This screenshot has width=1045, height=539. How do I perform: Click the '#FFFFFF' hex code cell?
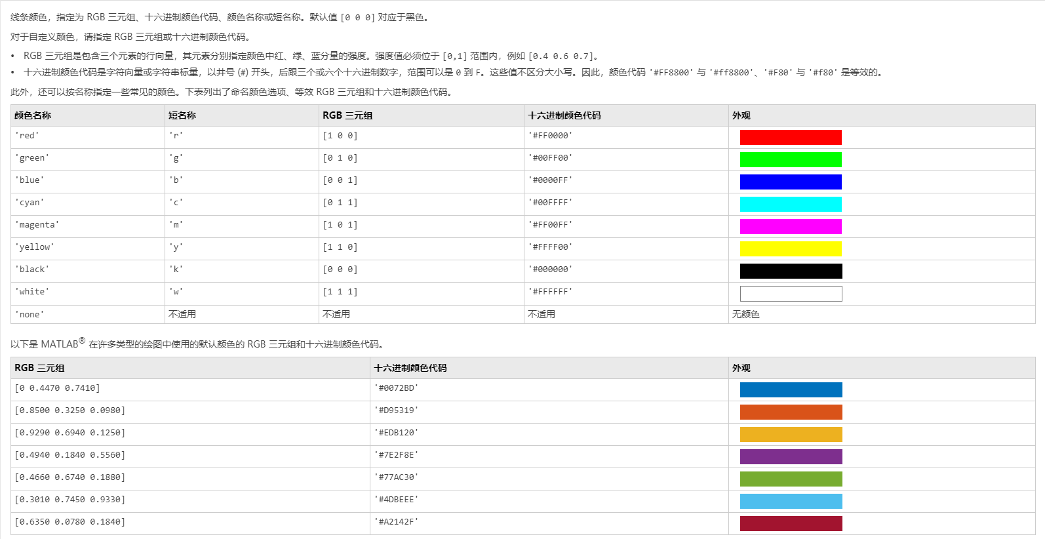click(x=626, y=294)
